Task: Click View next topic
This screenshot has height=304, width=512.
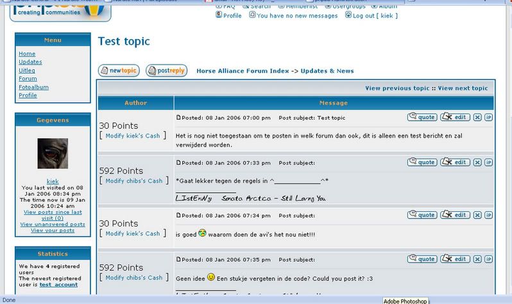Action: tap(463, 88)
